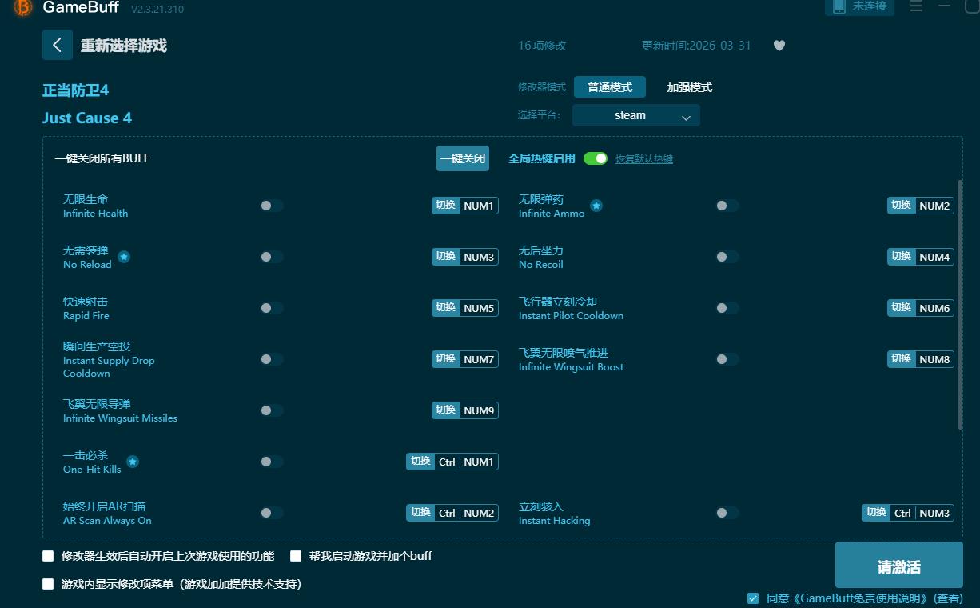Click the 正当防卫4 title
Viewport: 980px width, 608px height.
75,90
